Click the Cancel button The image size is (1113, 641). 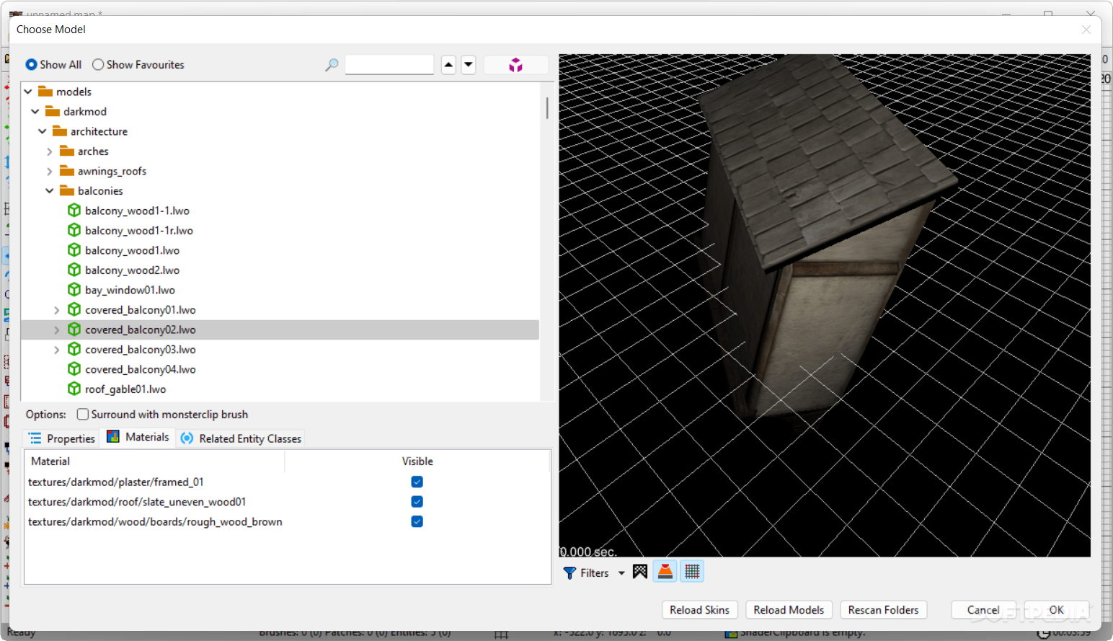pos(983,610)
